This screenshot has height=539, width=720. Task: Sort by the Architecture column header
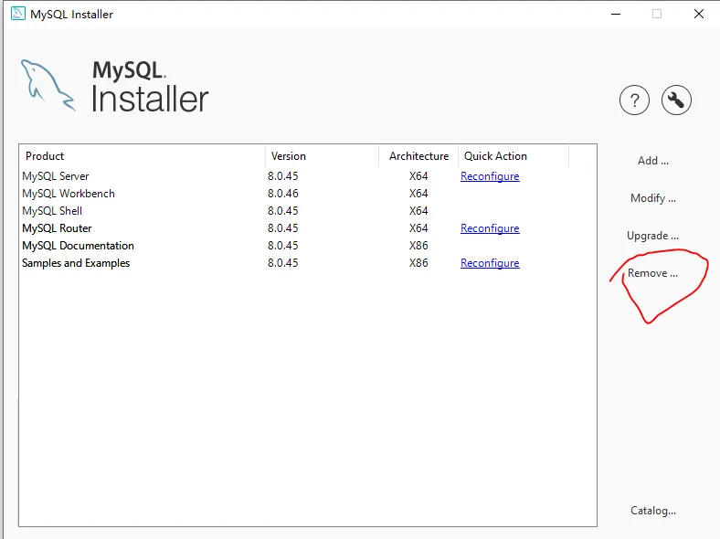click(x=418, y=156)
